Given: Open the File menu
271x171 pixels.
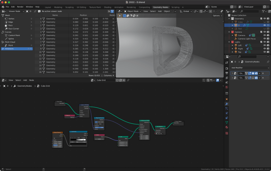Looking at the screenshot, I should coord(7,7).
